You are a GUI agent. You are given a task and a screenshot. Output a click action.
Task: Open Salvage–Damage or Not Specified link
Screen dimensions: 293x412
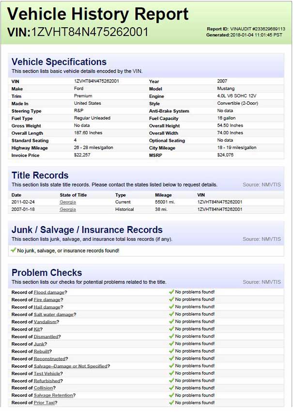pyautogui.click(x=71, y=366)
